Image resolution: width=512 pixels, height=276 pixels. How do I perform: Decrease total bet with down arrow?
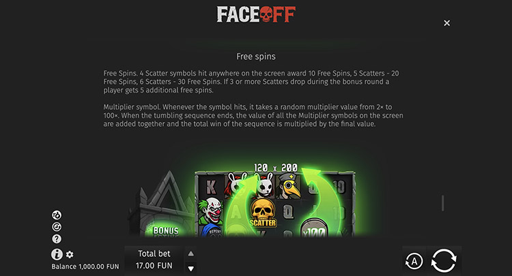pyautogui.click(x=191, y=269)
